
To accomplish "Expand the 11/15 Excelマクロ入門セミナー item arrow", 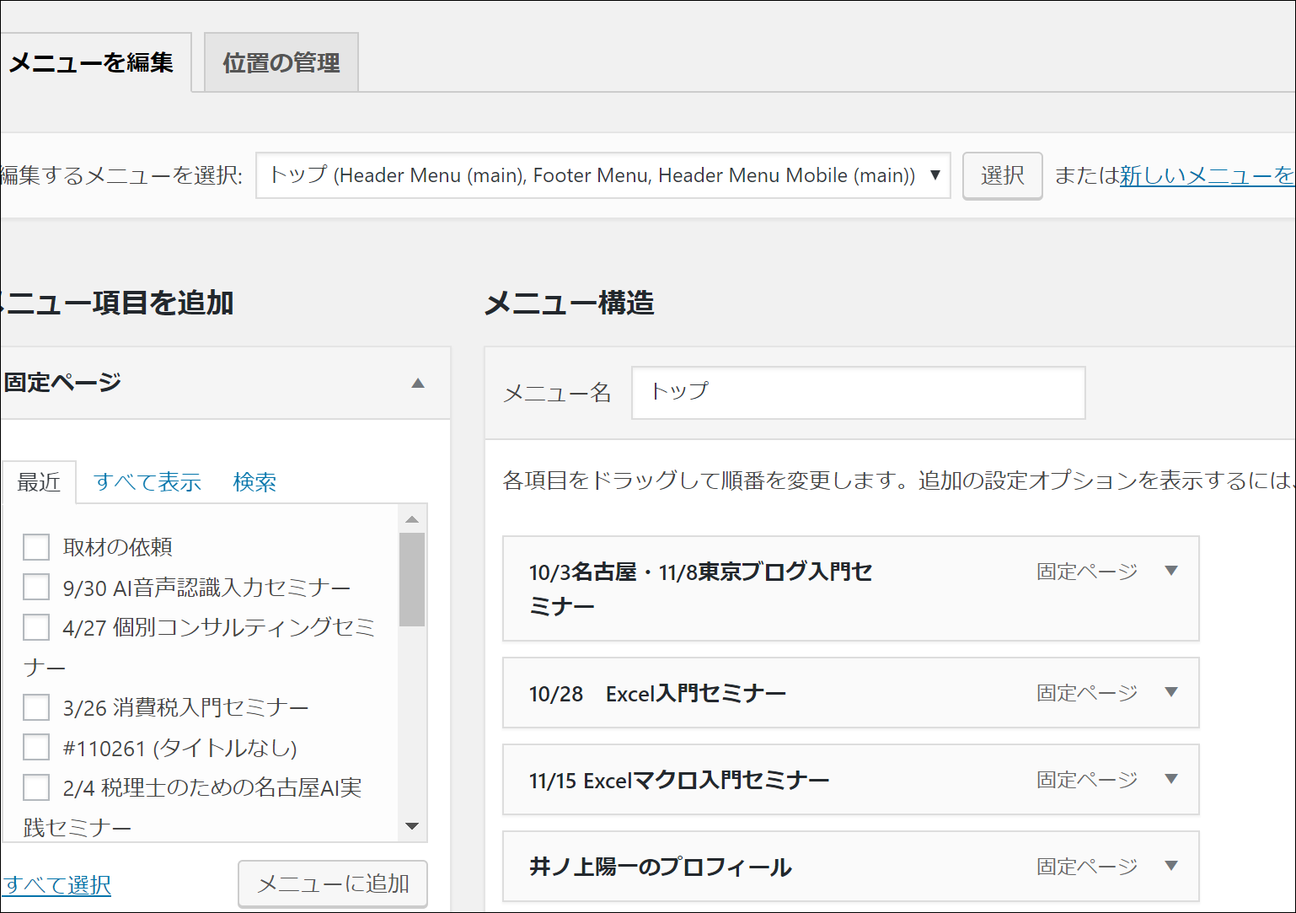I will (x=1170, y=779).
